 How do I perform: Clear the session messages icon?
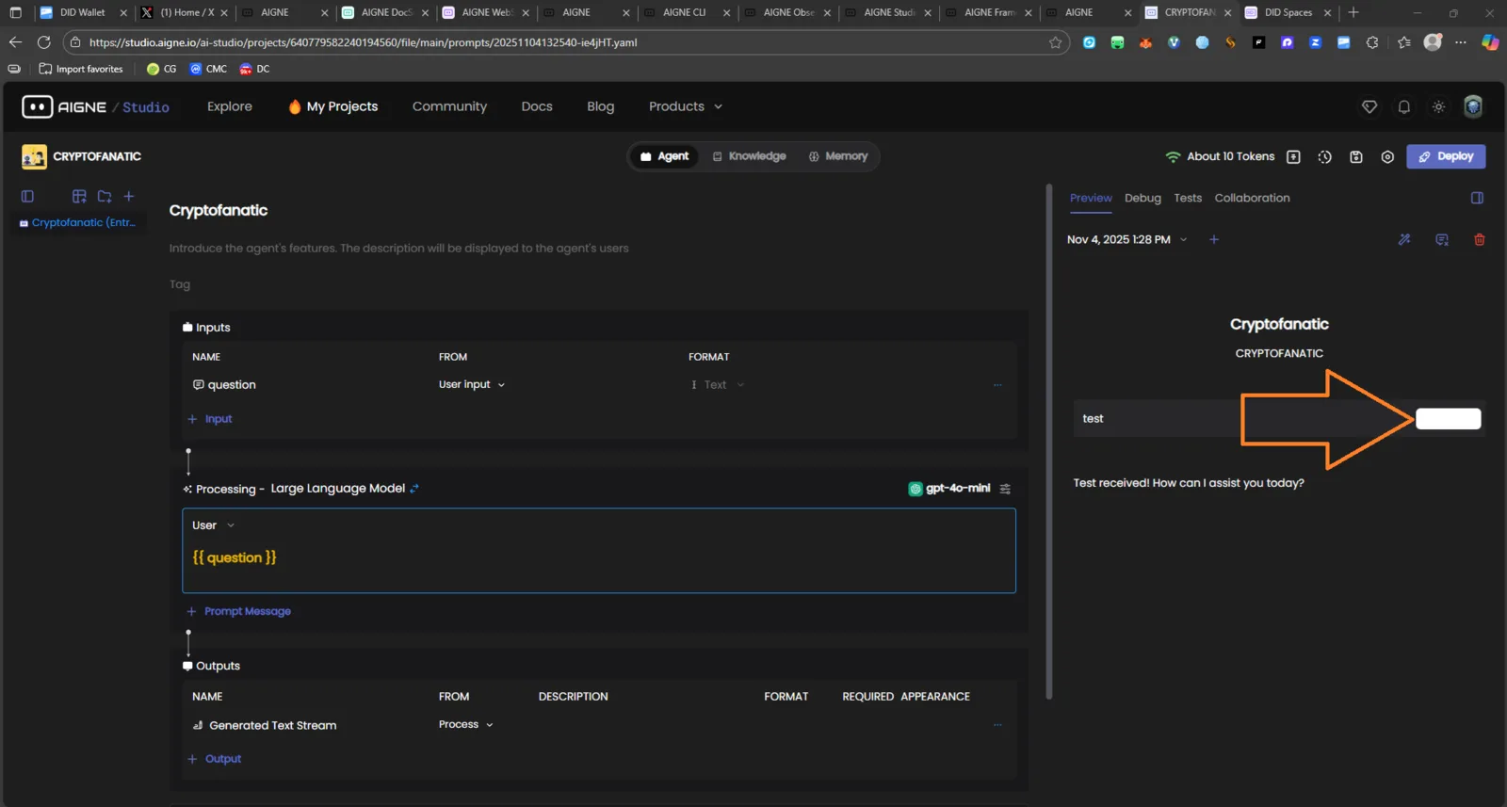tap(1442, 240)
